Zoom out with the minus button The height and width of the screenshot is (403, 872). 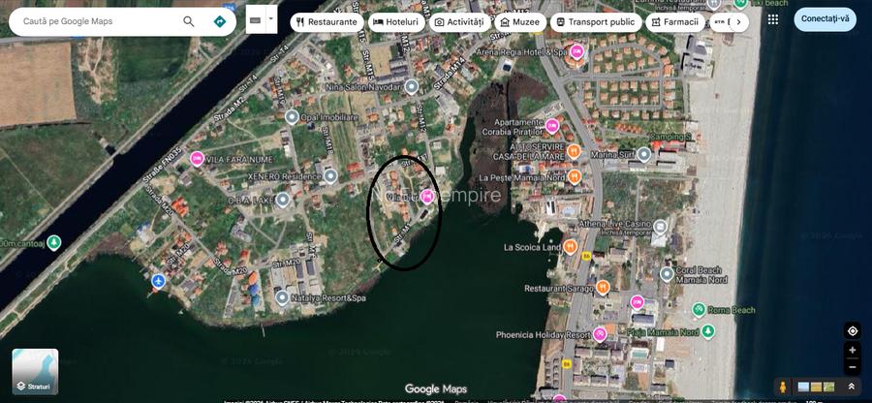tap(852, 367)
